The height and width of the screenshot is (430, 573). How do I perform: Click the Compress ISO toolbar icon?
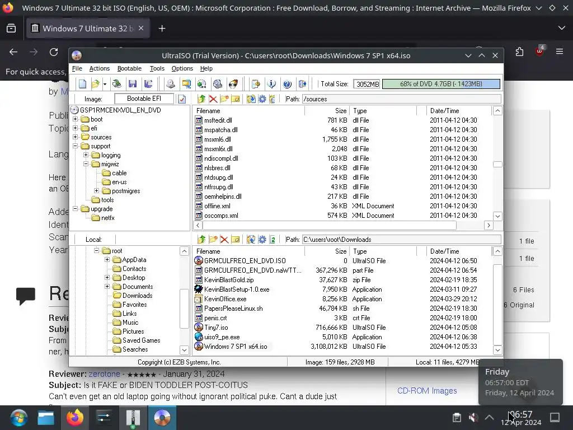218,84
